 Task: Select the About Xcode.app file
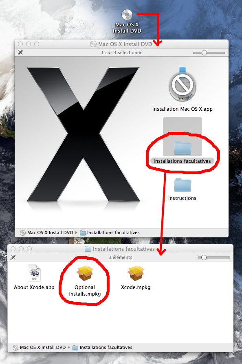click(x=34, y=273)
